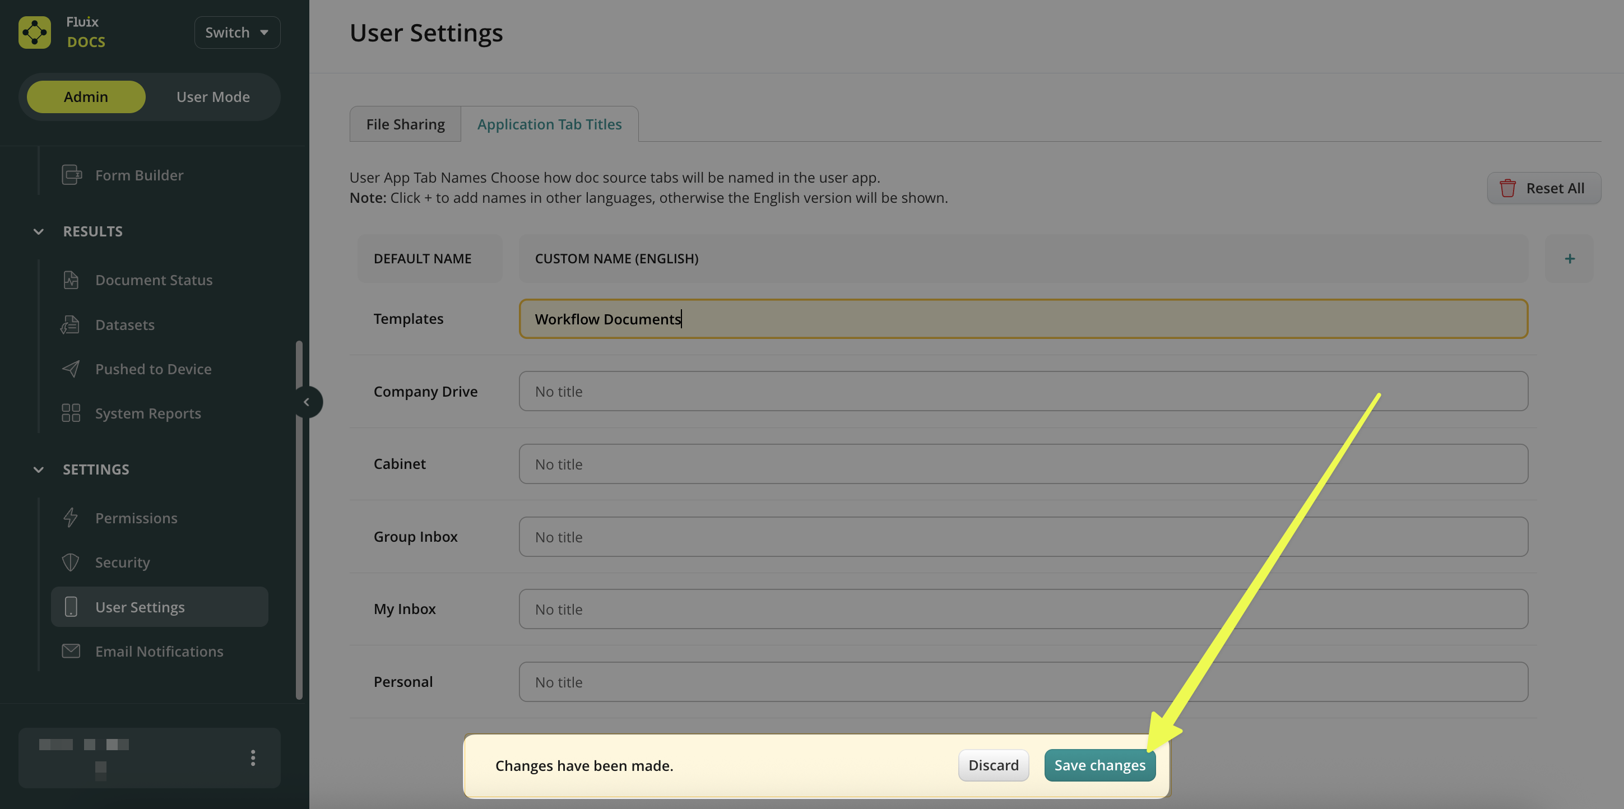Click the Company Drive title field
Image resolution: width=1624 pixels, height=809 pixels.
click(1023, 391)
